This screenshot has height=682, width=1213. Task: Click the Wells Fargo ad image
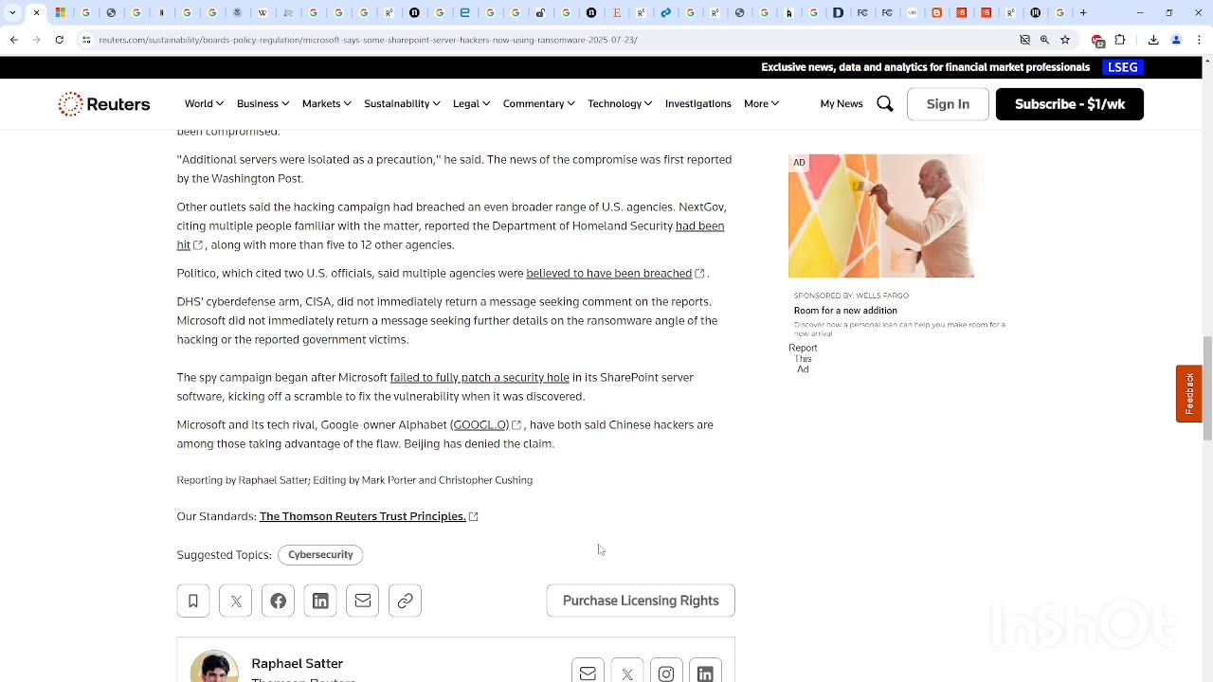click(x=881, y=216)
